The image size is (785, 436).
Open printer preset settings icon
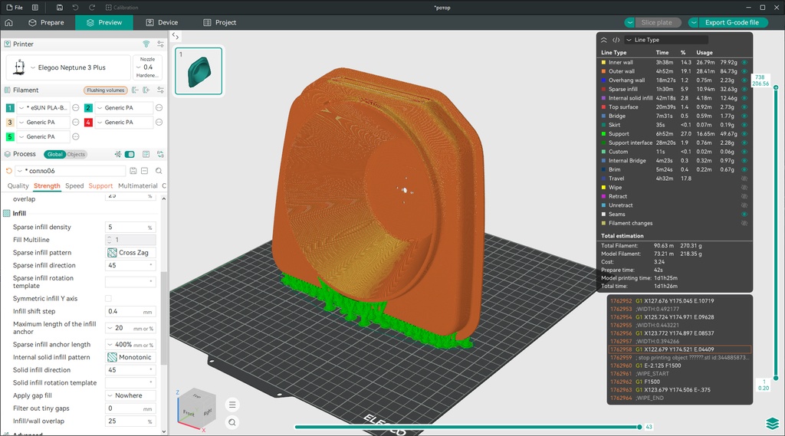click(x=160, y=44)
